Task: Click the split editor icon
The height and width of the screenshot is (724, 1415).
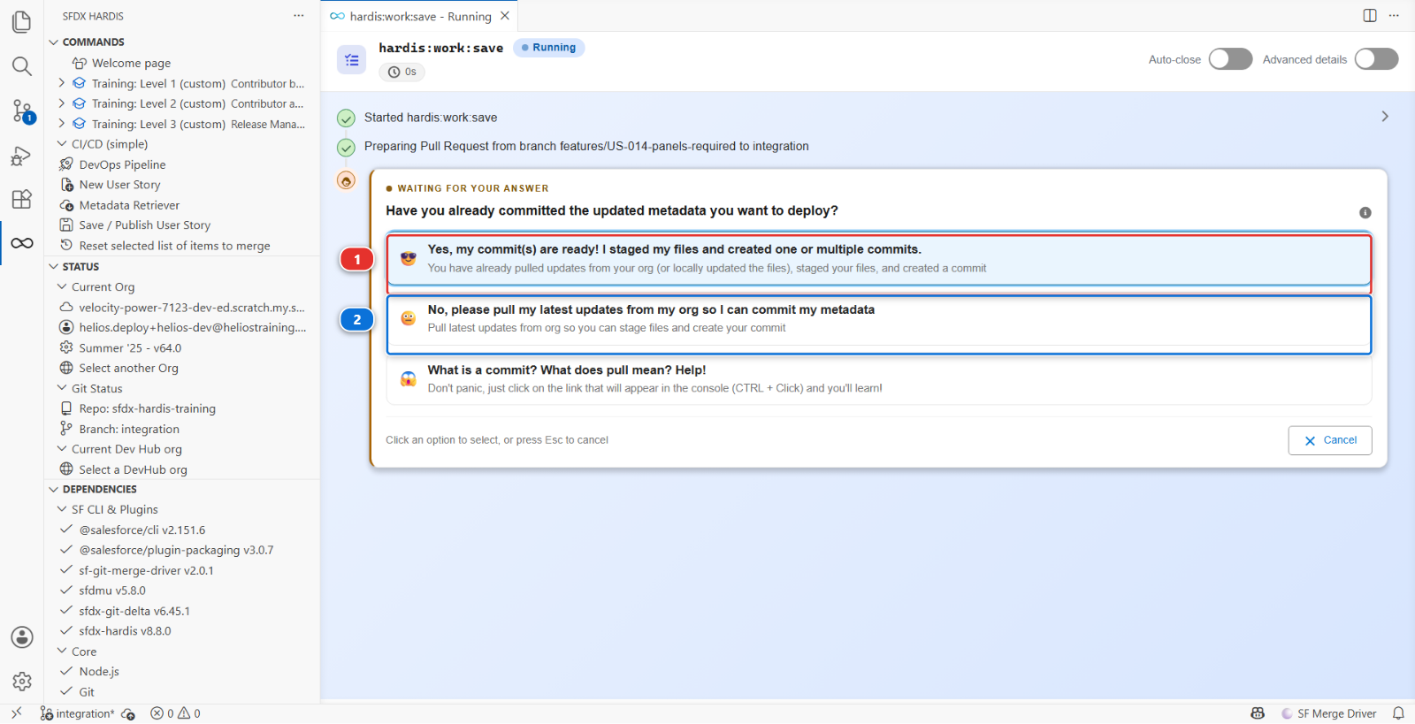Action: pos(1370,16)
